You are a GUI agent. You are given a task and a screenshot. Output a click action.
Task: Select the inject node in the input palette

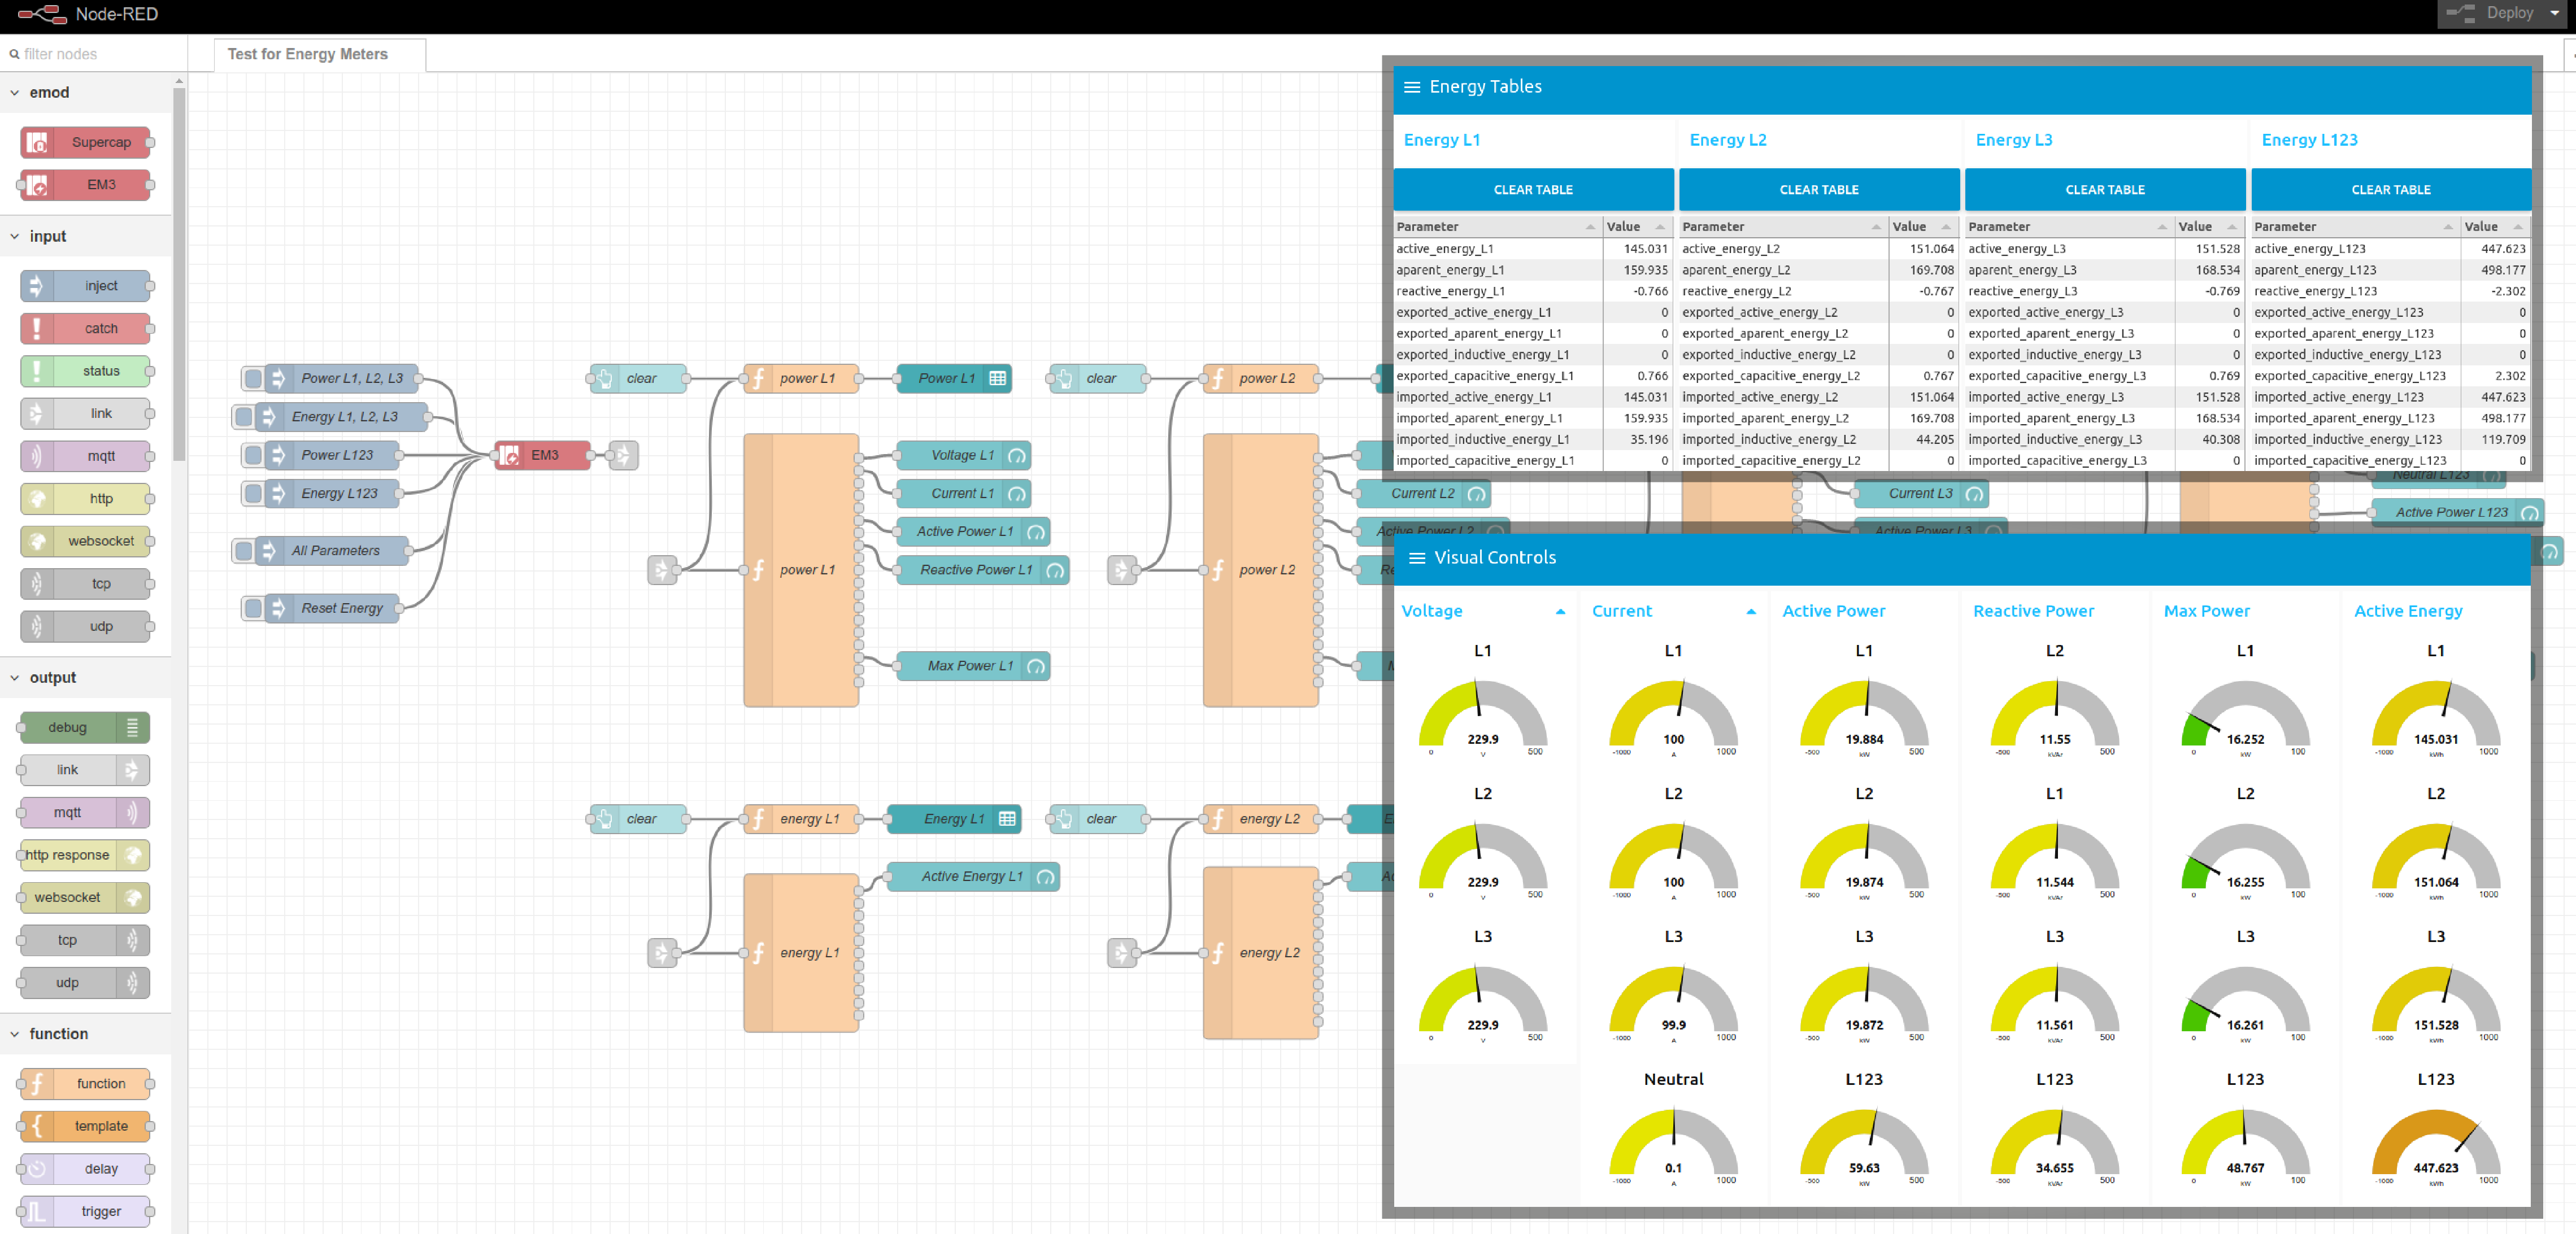click(x=86, y=285)
